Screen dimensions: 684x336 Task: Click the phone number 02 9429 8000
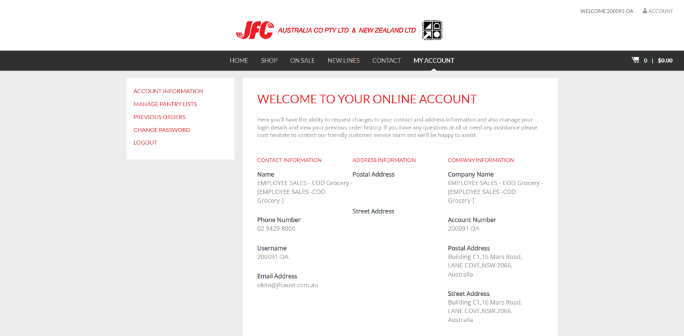pyautogui.click(x=276, y=229)
